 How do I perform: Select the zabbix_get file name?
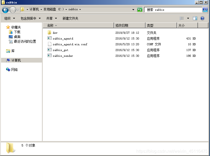pyautogui.click(x=61, y=50)
